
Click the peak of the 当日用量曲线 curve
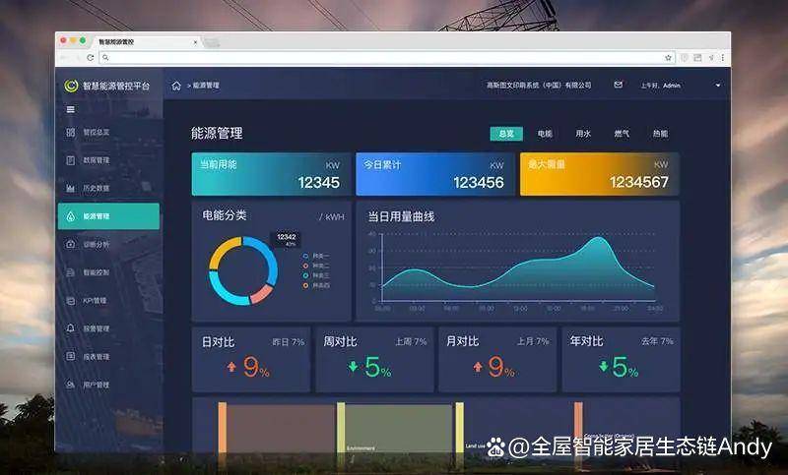tap(598, 238)
